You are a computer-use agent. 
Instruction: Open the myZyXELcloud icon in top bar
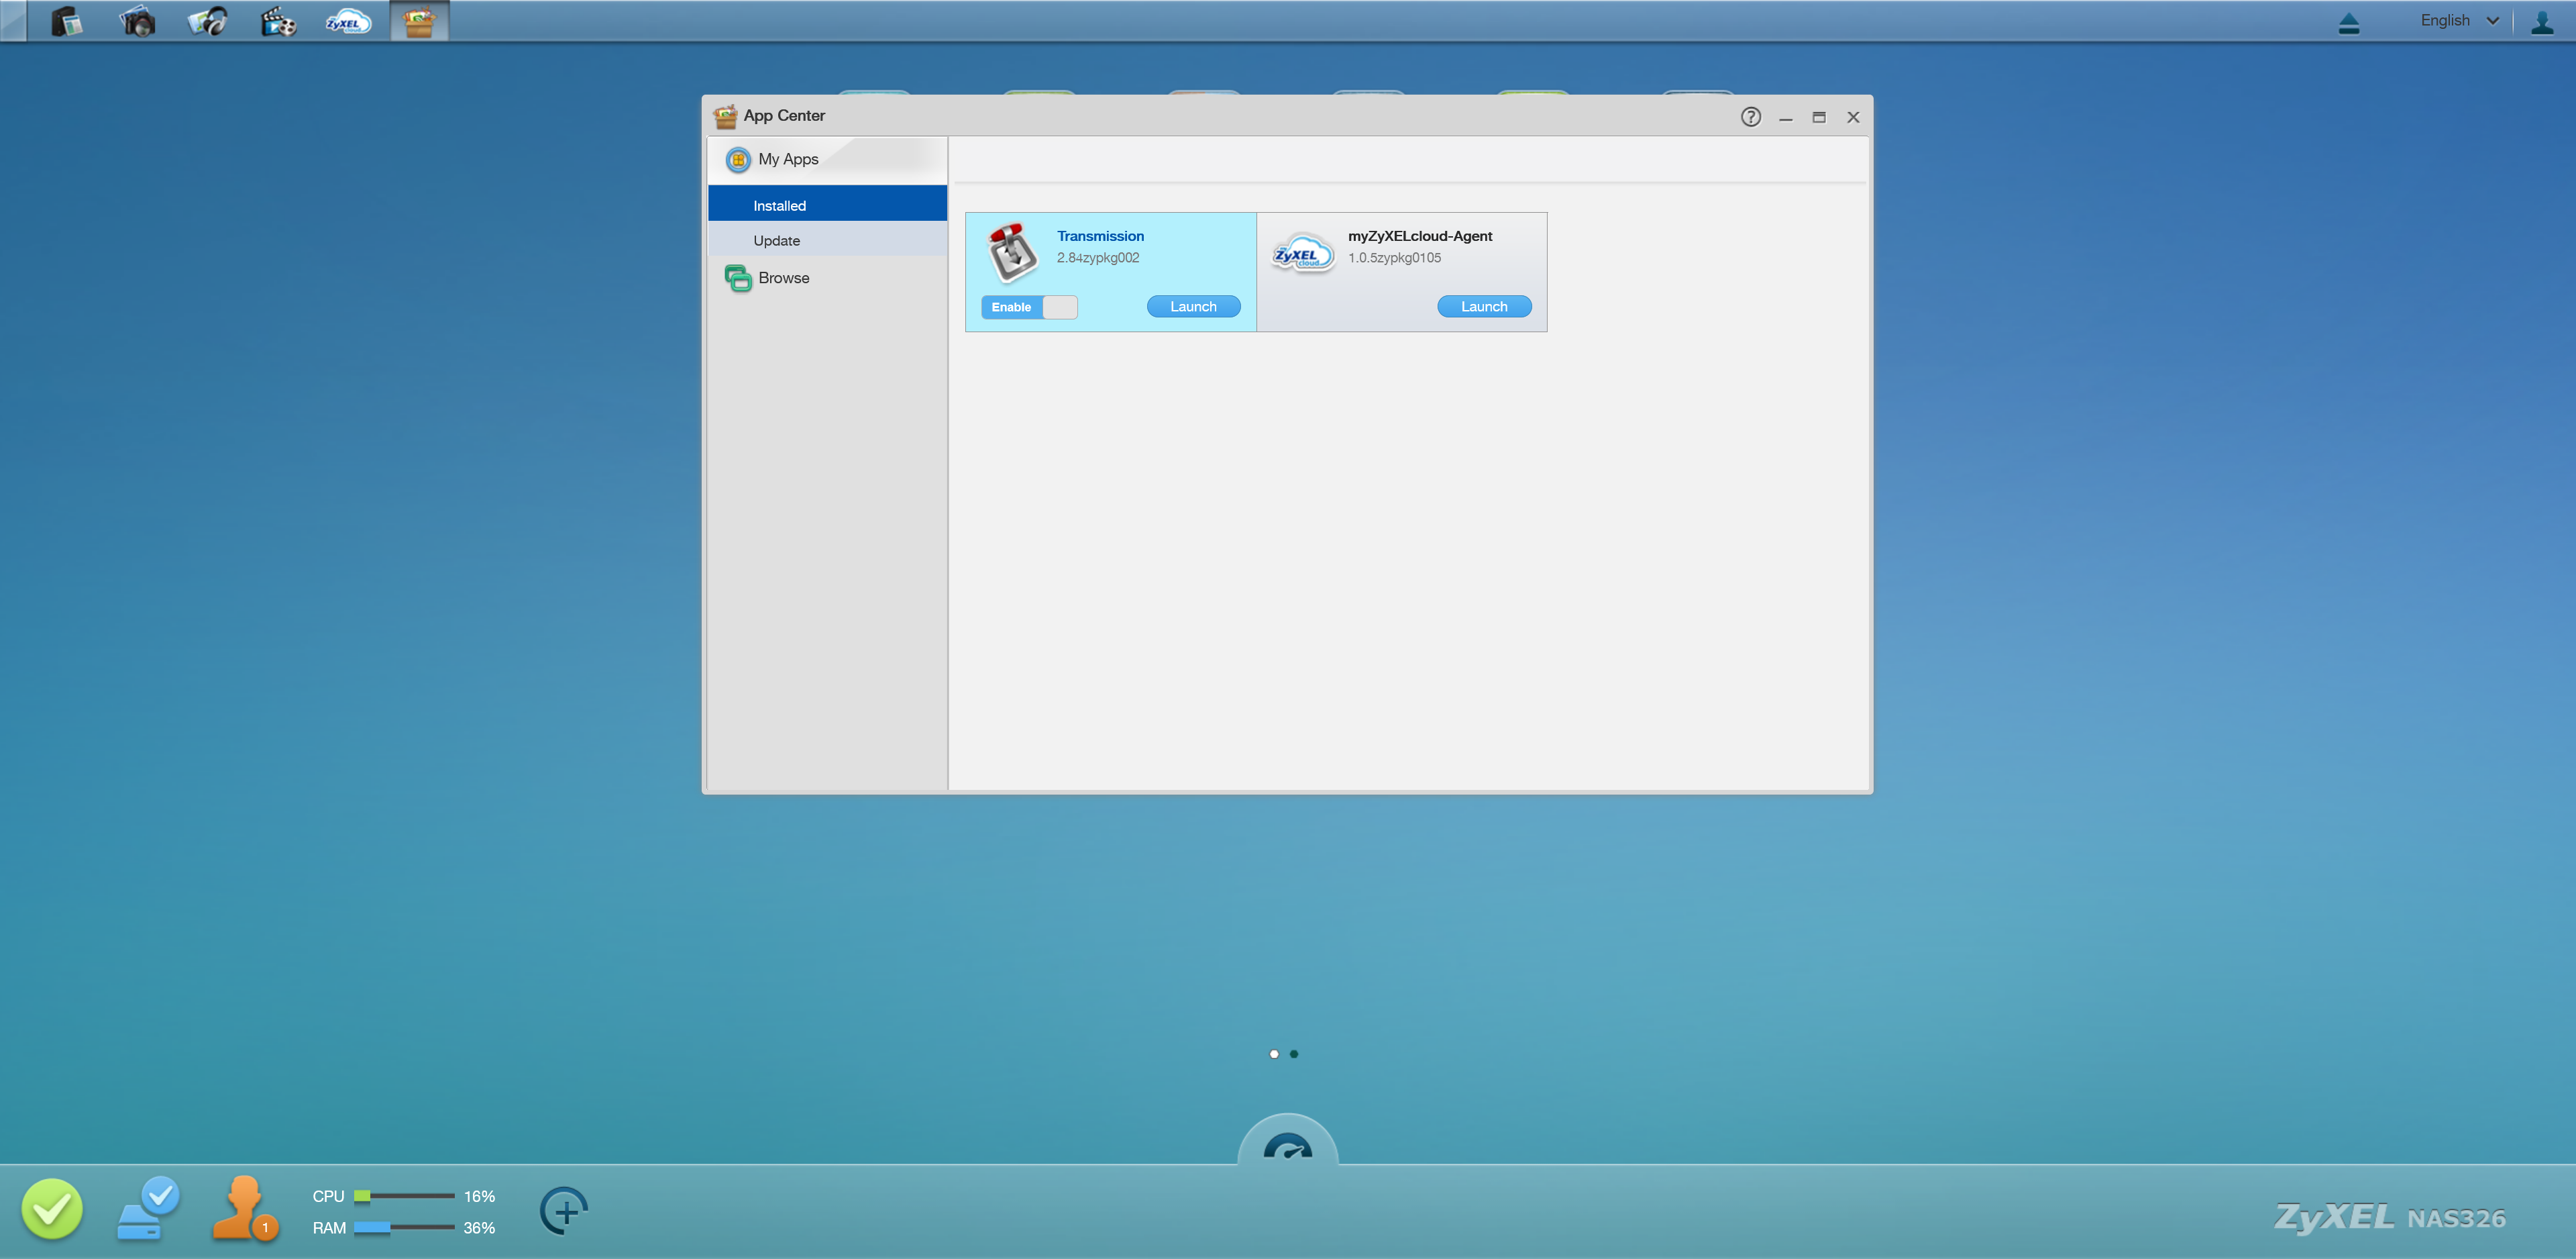(x=348, y=22)
